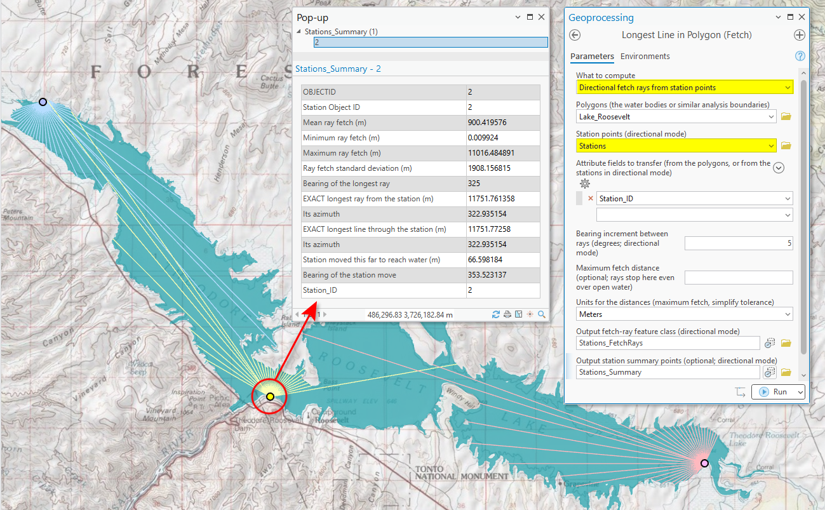Open the Meters units dropdown
The height and width of the screenshot is (510, 825).
tap(788, 314)
